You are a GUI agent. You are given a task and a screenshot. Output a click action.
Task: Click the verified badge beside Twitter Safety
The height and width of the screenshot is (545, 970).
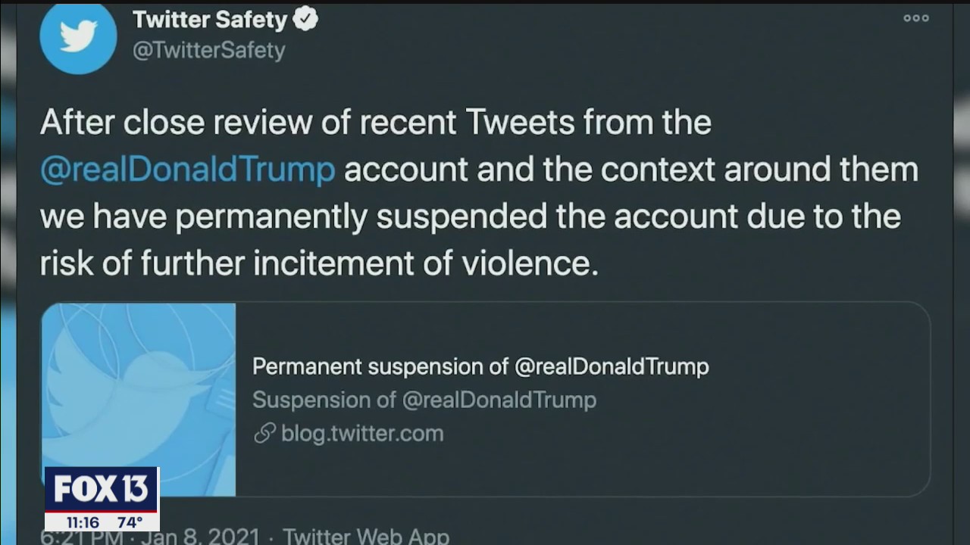point(305,19)
